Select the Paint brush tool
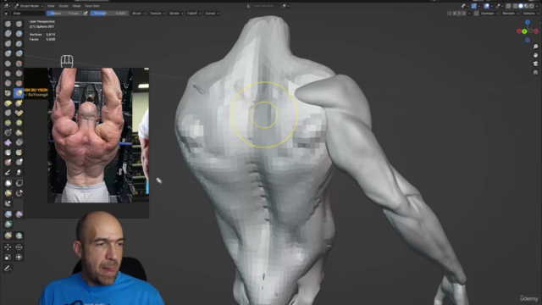This screenshot has height=305, width=542. tap(8, 172)
